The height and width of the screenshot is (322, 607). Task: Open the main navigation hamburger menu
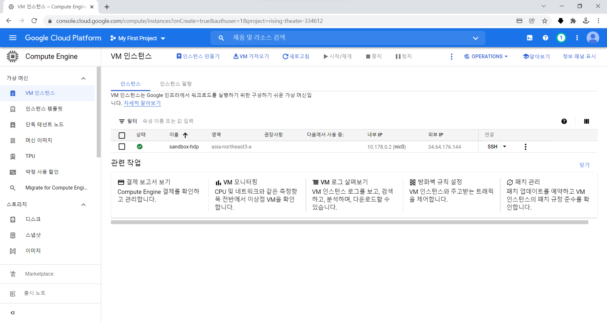pyautogui.click(x=13, y=38)
